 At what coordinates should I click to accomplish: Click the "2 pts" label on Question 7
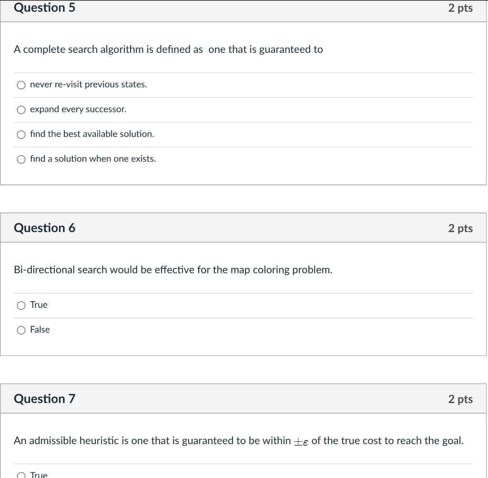pyautogui.click(x=460, y=399)
